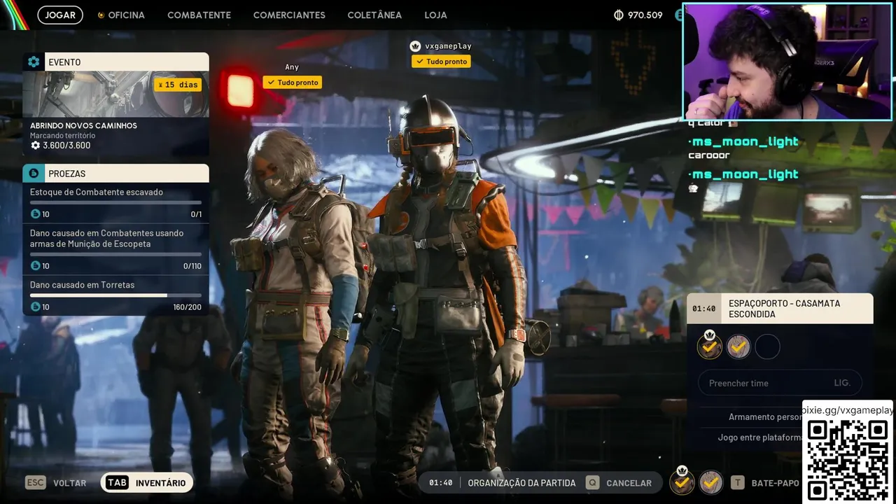Screen dimensions: 896x504
Task: Toggle the Preencher time option
Action: tap(780, 383)
